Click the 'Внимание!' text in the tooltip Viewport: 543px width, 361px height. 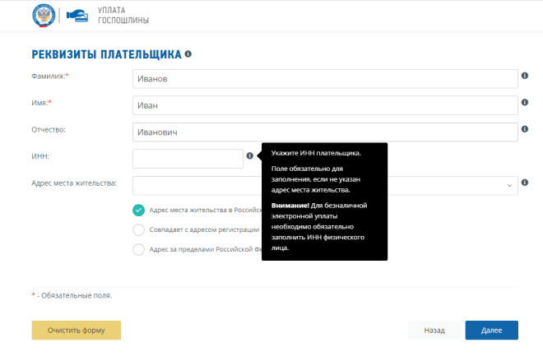pos(290,206)
